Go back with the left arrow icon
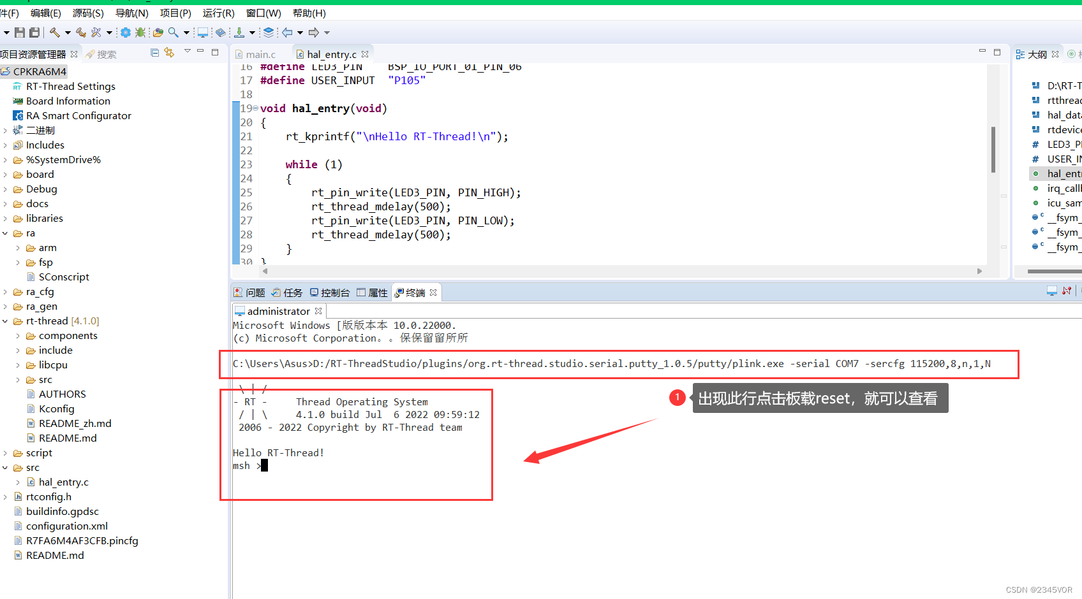Image resolution: width=1082 pixels, height=599 pixels. [x=287, y=32]
